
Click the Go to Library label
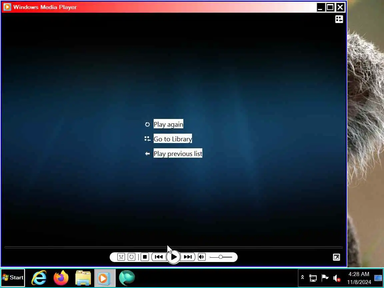(x=173, y=139)
